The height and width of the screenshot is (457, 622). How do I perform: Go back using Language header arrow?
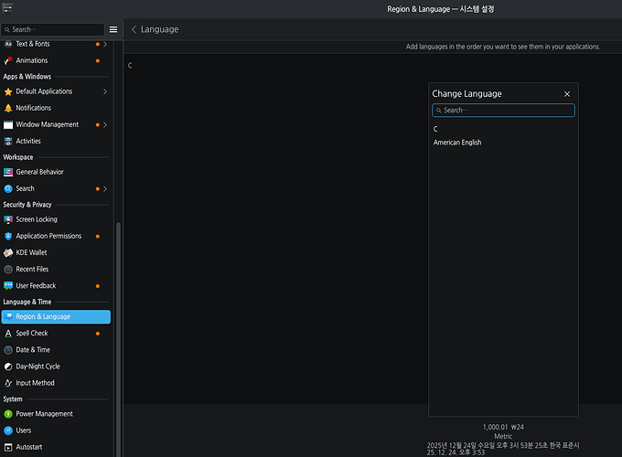(x=134, y=29)
